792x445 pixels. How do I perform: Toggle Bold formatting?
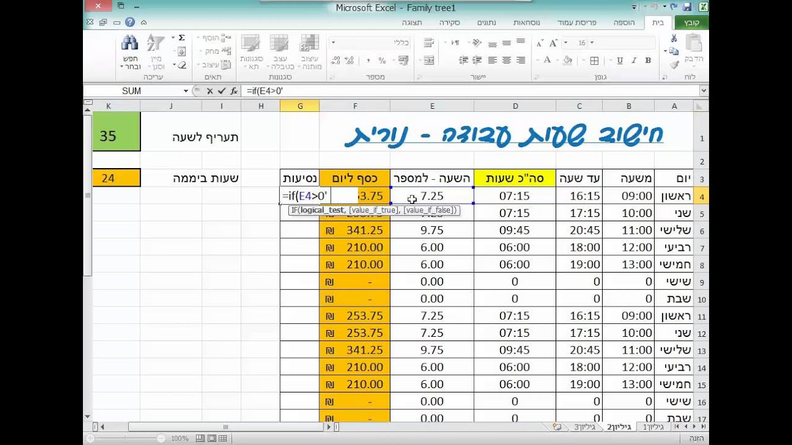coord(648,61)
